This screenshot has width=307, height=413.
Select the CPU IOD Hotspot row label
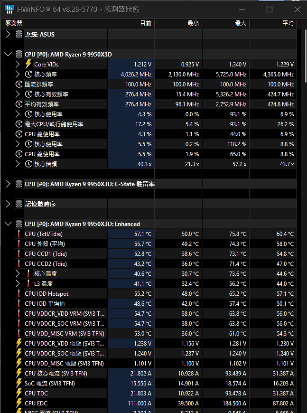[x=47, y=294]
